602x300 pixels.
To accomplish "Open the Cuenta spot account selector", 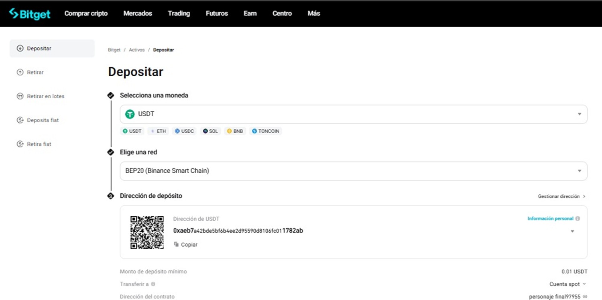I will [x=567, y=284].
